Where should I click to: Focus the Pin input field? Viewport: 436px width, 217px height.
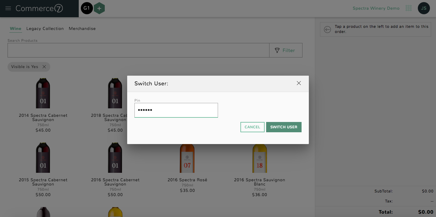[176, 110]
